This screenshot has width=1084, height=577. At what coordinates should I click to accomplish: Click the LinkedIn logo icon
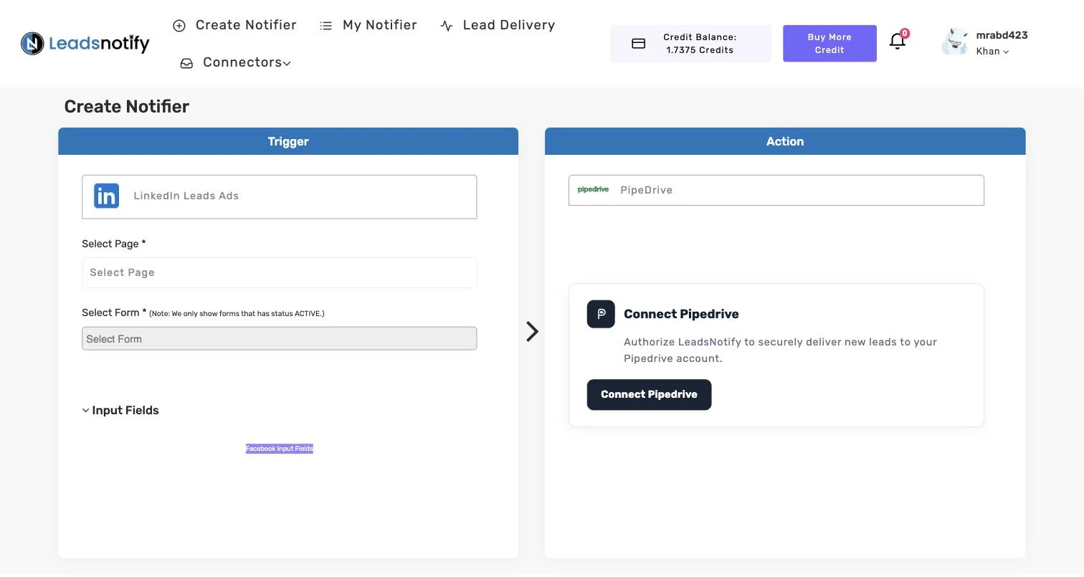107,196
